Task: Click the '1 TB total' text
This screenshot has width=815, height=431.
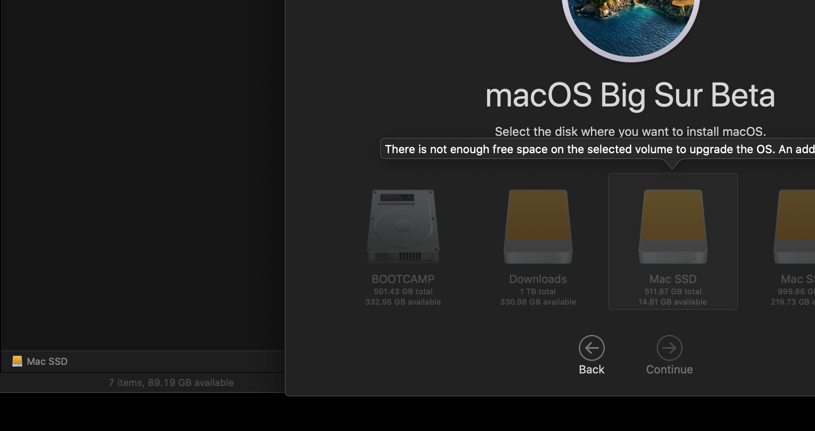Action: tap(538, 292)
